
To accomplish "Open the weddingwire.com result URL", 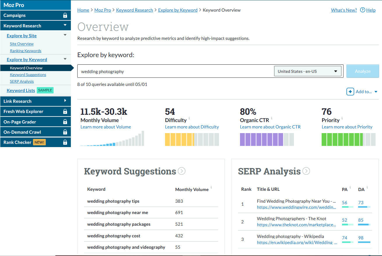I will 296,207.
